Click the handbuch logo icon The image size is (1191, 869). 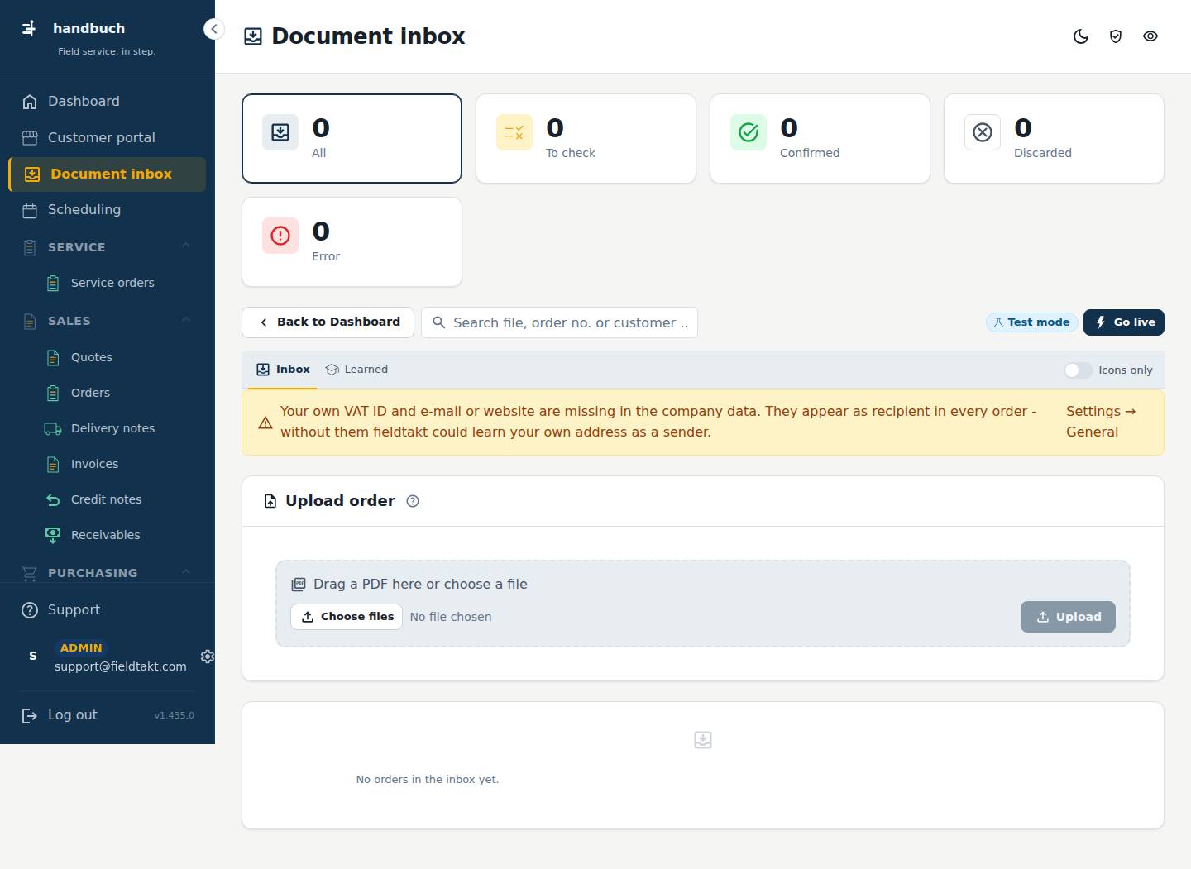coord(29,28)
